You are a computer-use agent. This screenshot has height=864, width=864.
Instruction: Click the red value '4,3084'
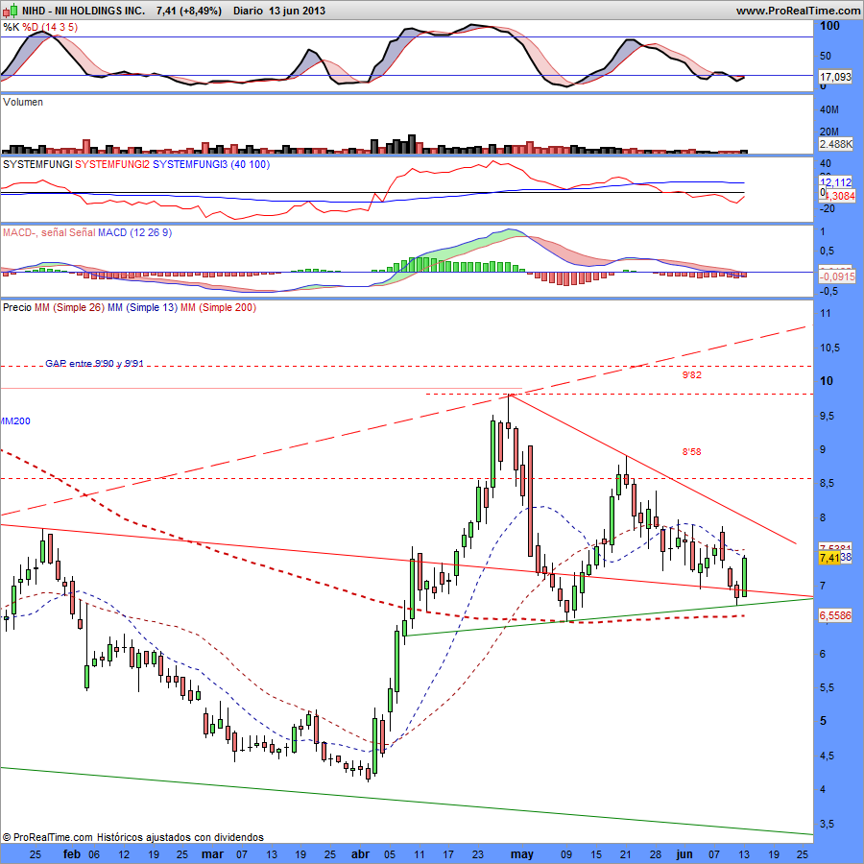coord(840,196)
